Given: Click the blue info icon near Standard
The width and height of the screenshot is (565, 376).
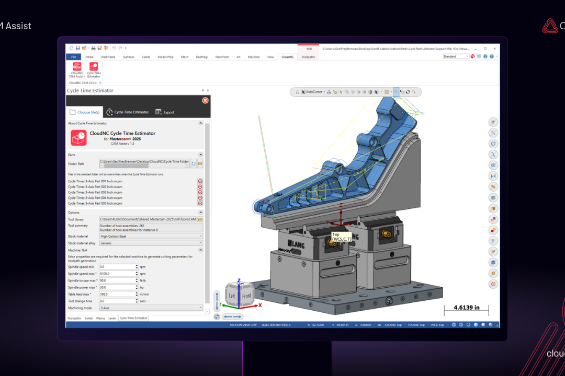Looking at the screenshot, I should pyautogui.click(x=485, y=56).
